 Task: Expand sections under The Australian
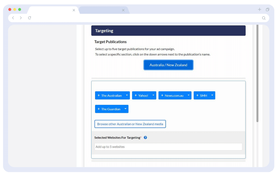click(x=126, y=95)
